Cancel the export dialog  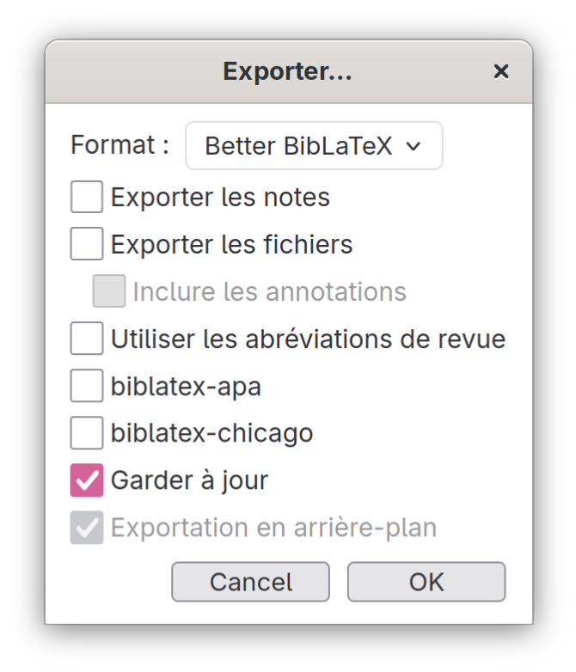(x=250, y=582)
